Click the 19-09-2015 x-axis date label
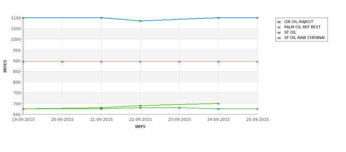 [x=23, y=119]
